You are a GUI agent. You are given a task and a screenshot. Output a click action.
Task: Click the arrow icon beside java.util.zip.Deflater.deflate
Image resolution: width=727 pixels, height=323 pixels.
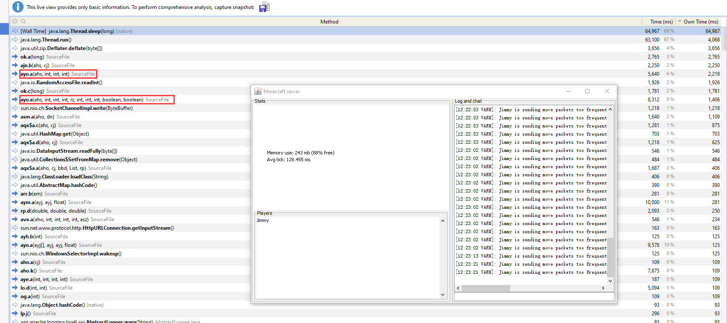(x=15, y=48)
